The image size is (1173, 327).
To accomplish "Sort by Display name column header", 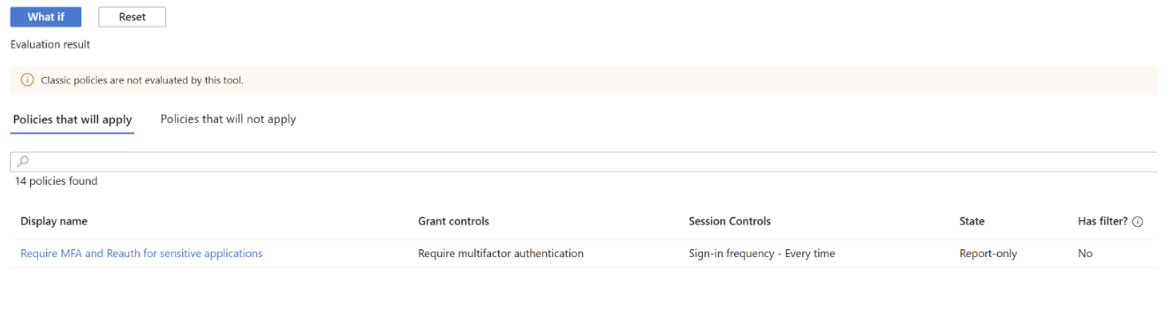I will pyautogui.click(x=54, y=222).
